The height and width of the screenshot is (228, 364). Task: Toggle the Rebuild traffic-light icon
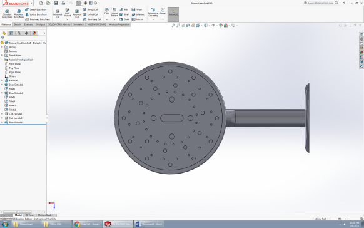pos(86,3)
